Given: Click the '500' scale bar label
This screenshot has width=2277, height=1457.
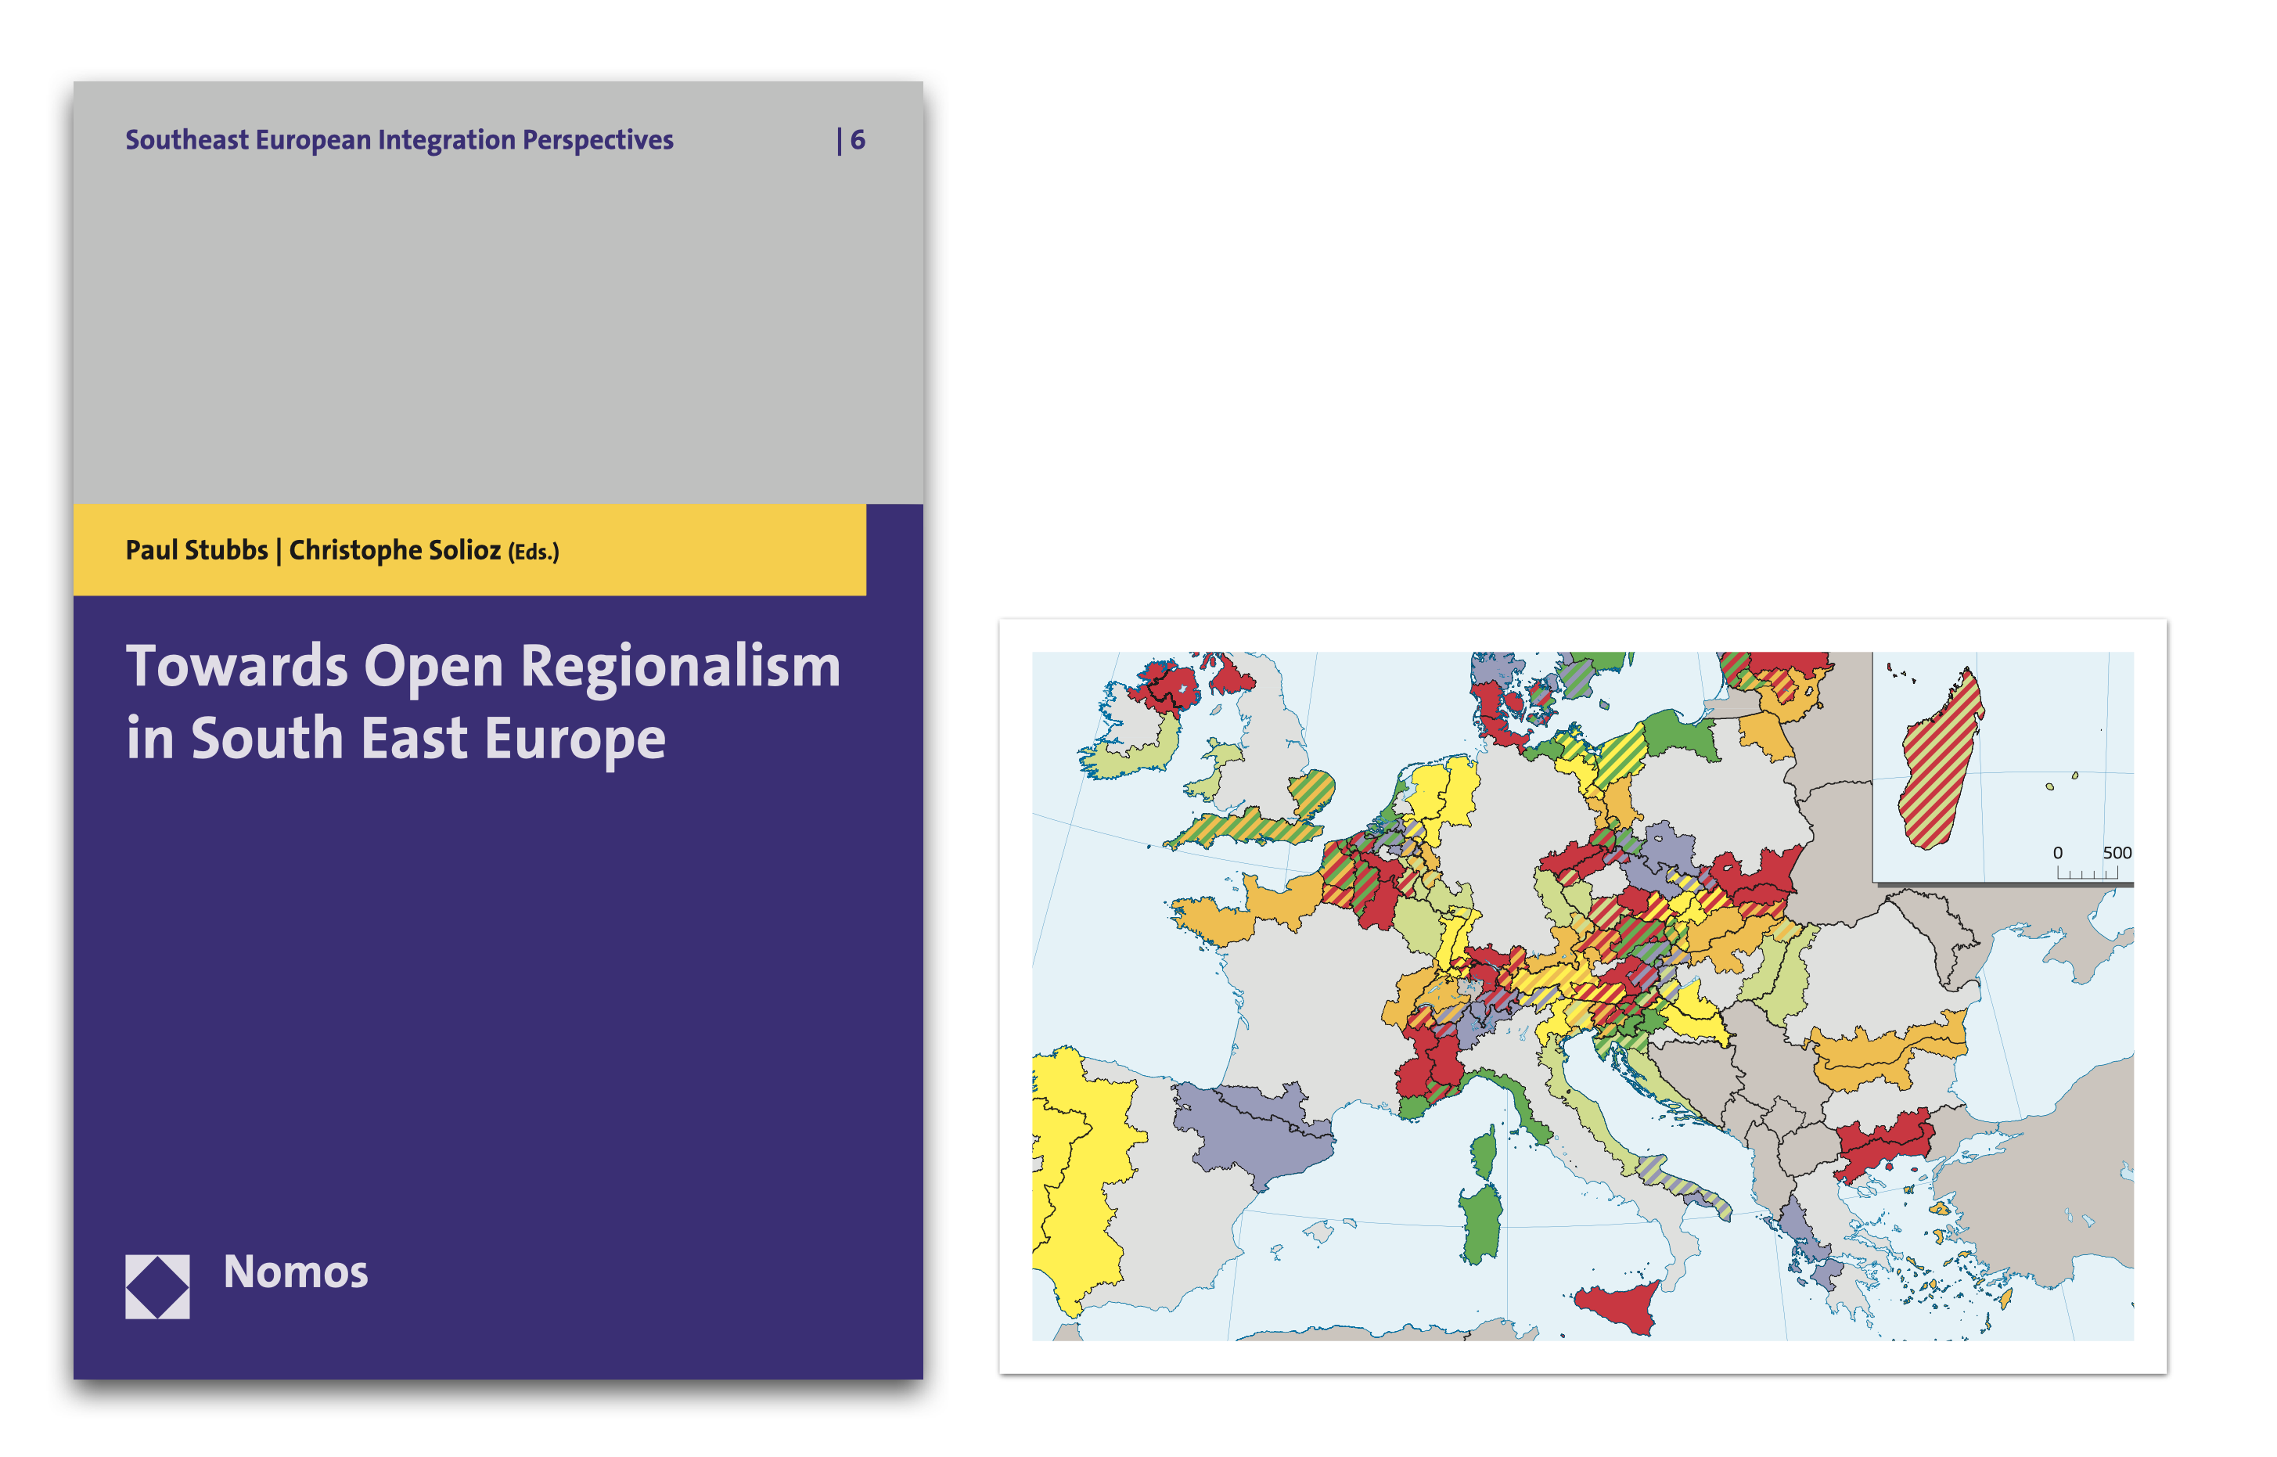Looking at the screenshot, I should click(x=2117, y=852).
